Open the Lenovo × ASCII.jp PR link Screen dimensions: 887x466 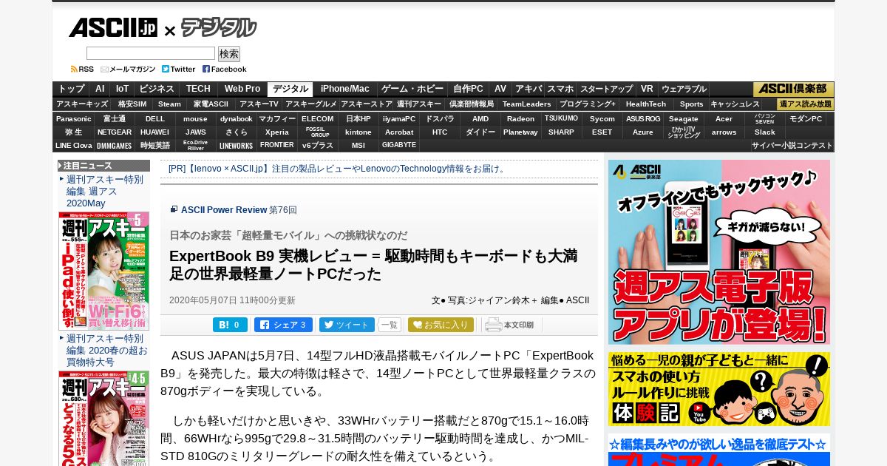tap(338, 169)
